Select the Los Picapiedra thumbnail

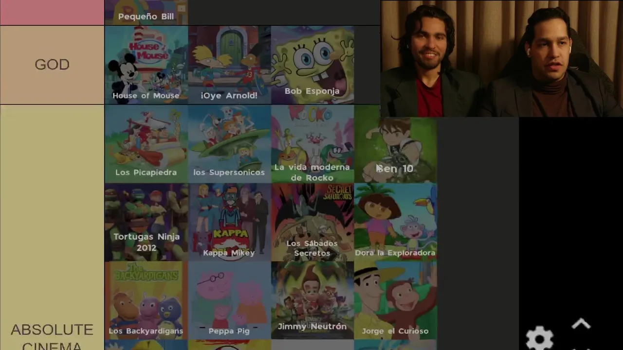coord(147,144)
